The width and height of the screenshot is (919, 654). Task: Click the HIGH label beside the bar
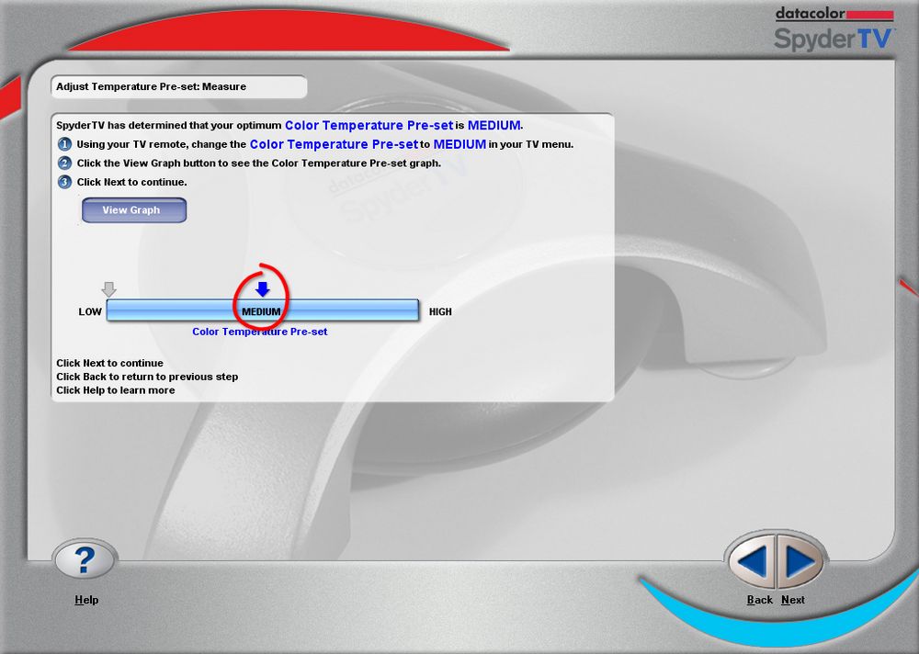pos(440,311)
